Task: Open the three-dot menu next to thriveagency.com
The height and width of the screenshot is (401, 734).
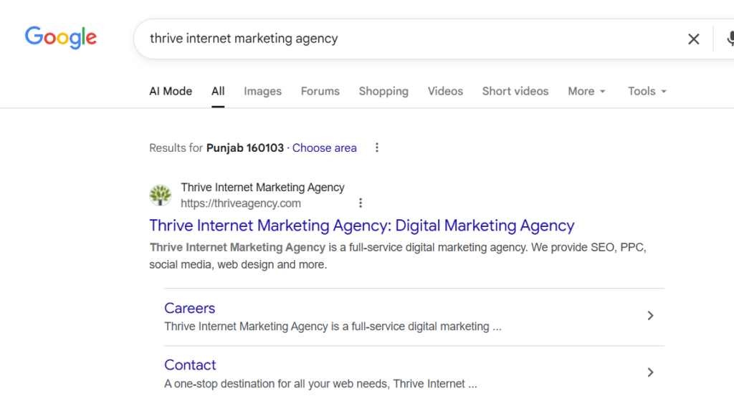Action: 361,203
